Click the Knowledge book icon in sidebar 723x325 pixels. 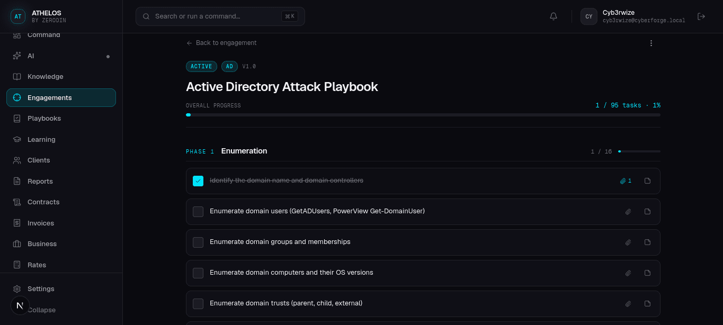click(x=17, y=77)
